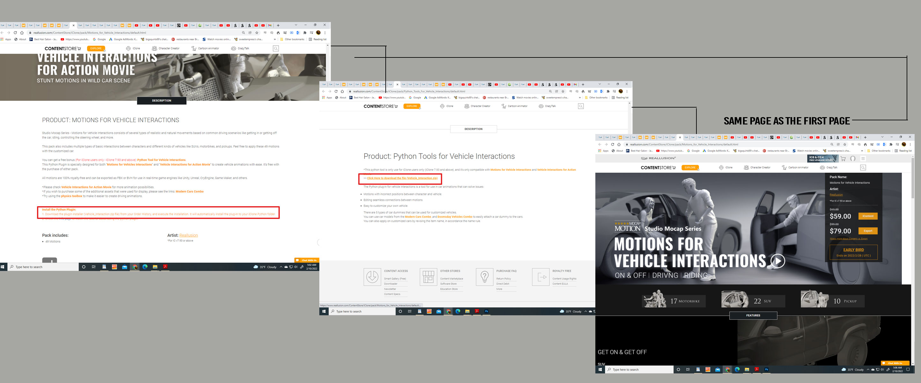Click the Royalty Free arrow icon in footer
921x383 pixels.
point(541,277)
